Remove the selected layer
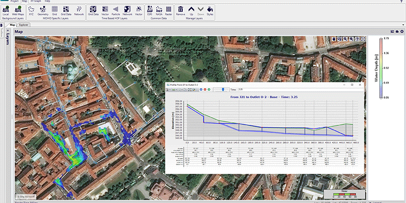The height and width of the screenshot is (203, 406). tap(180, 11)
